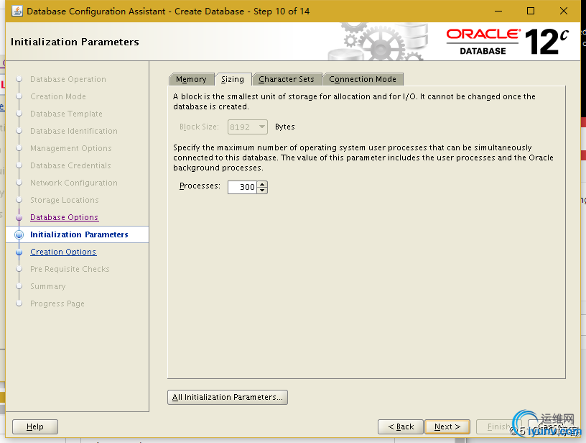
Task: Close the Database Configuration Assistant window
Action: (564, 12)
